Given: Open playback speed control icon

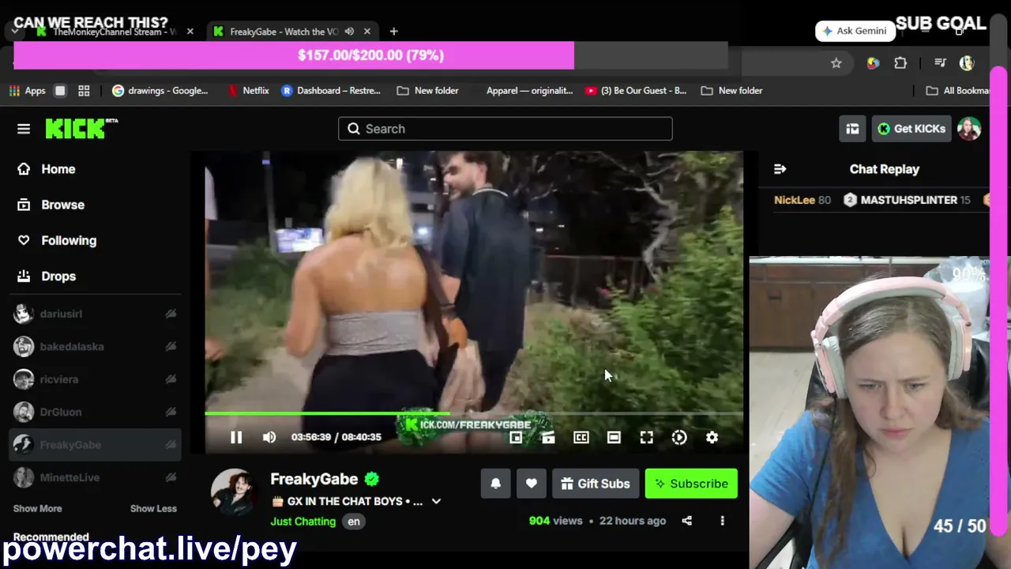Looking at the screenshot, I should (x=679, y=437).
